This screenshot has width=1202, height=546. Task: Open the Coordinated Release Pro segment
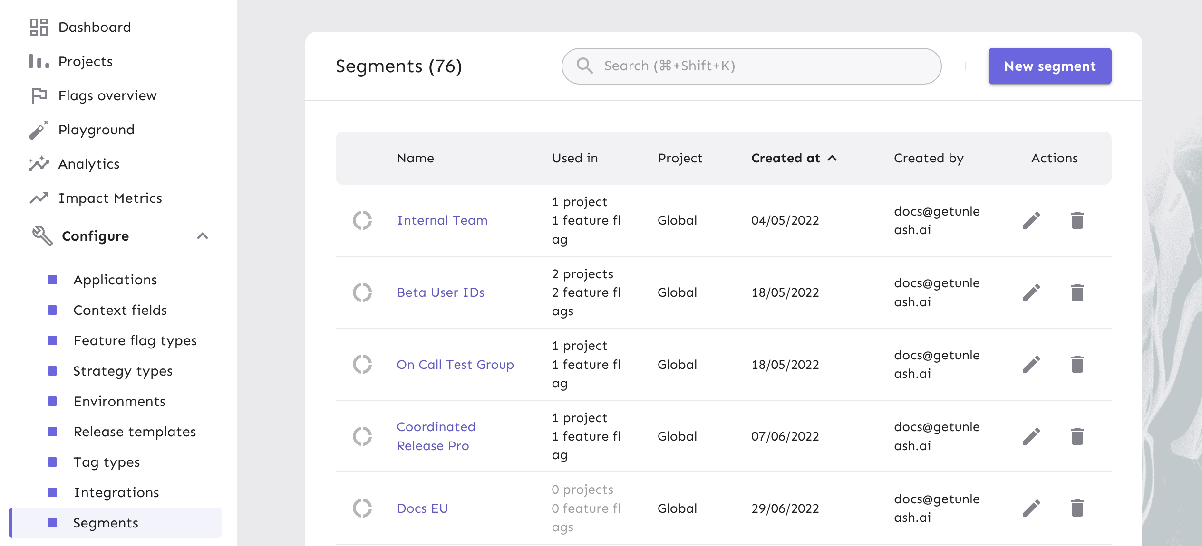(x=435, y=436)
